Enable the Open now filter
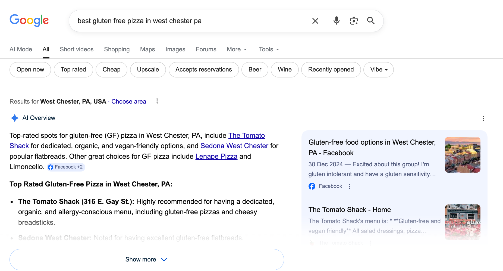This screenshot has width=503, height=271. tap(30, 70)
